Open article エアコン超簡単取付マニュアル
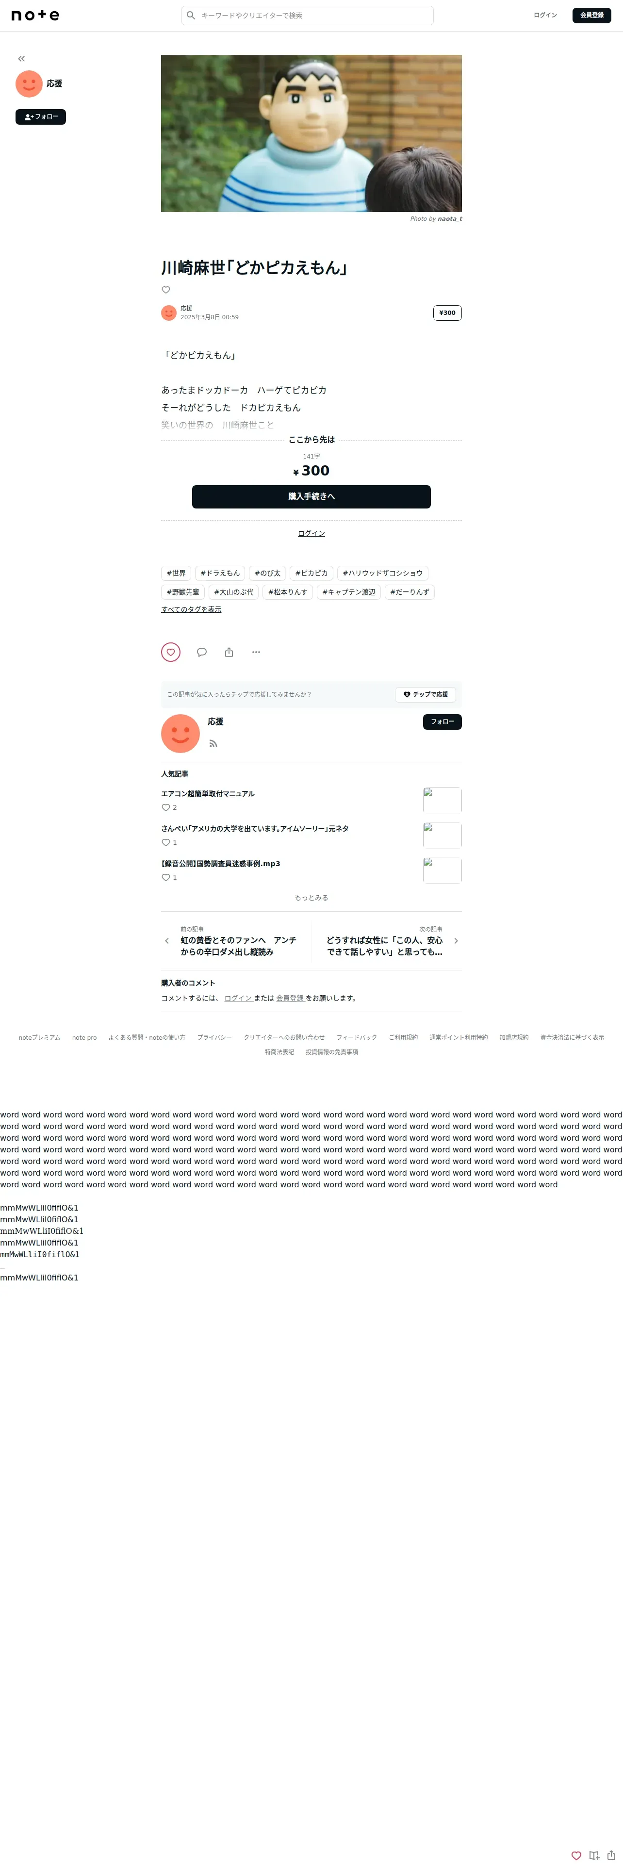This screenshot has width=623, height=1869. [x=208, y=794]
